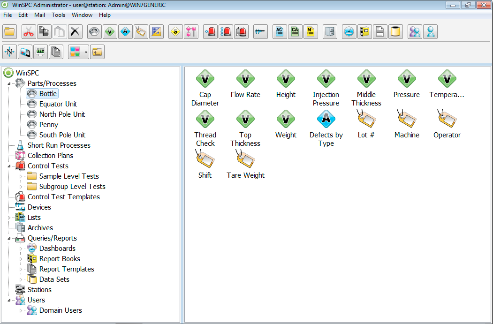
Task: Collapse the Queries/Reports tree node
Action: [9, 239]
